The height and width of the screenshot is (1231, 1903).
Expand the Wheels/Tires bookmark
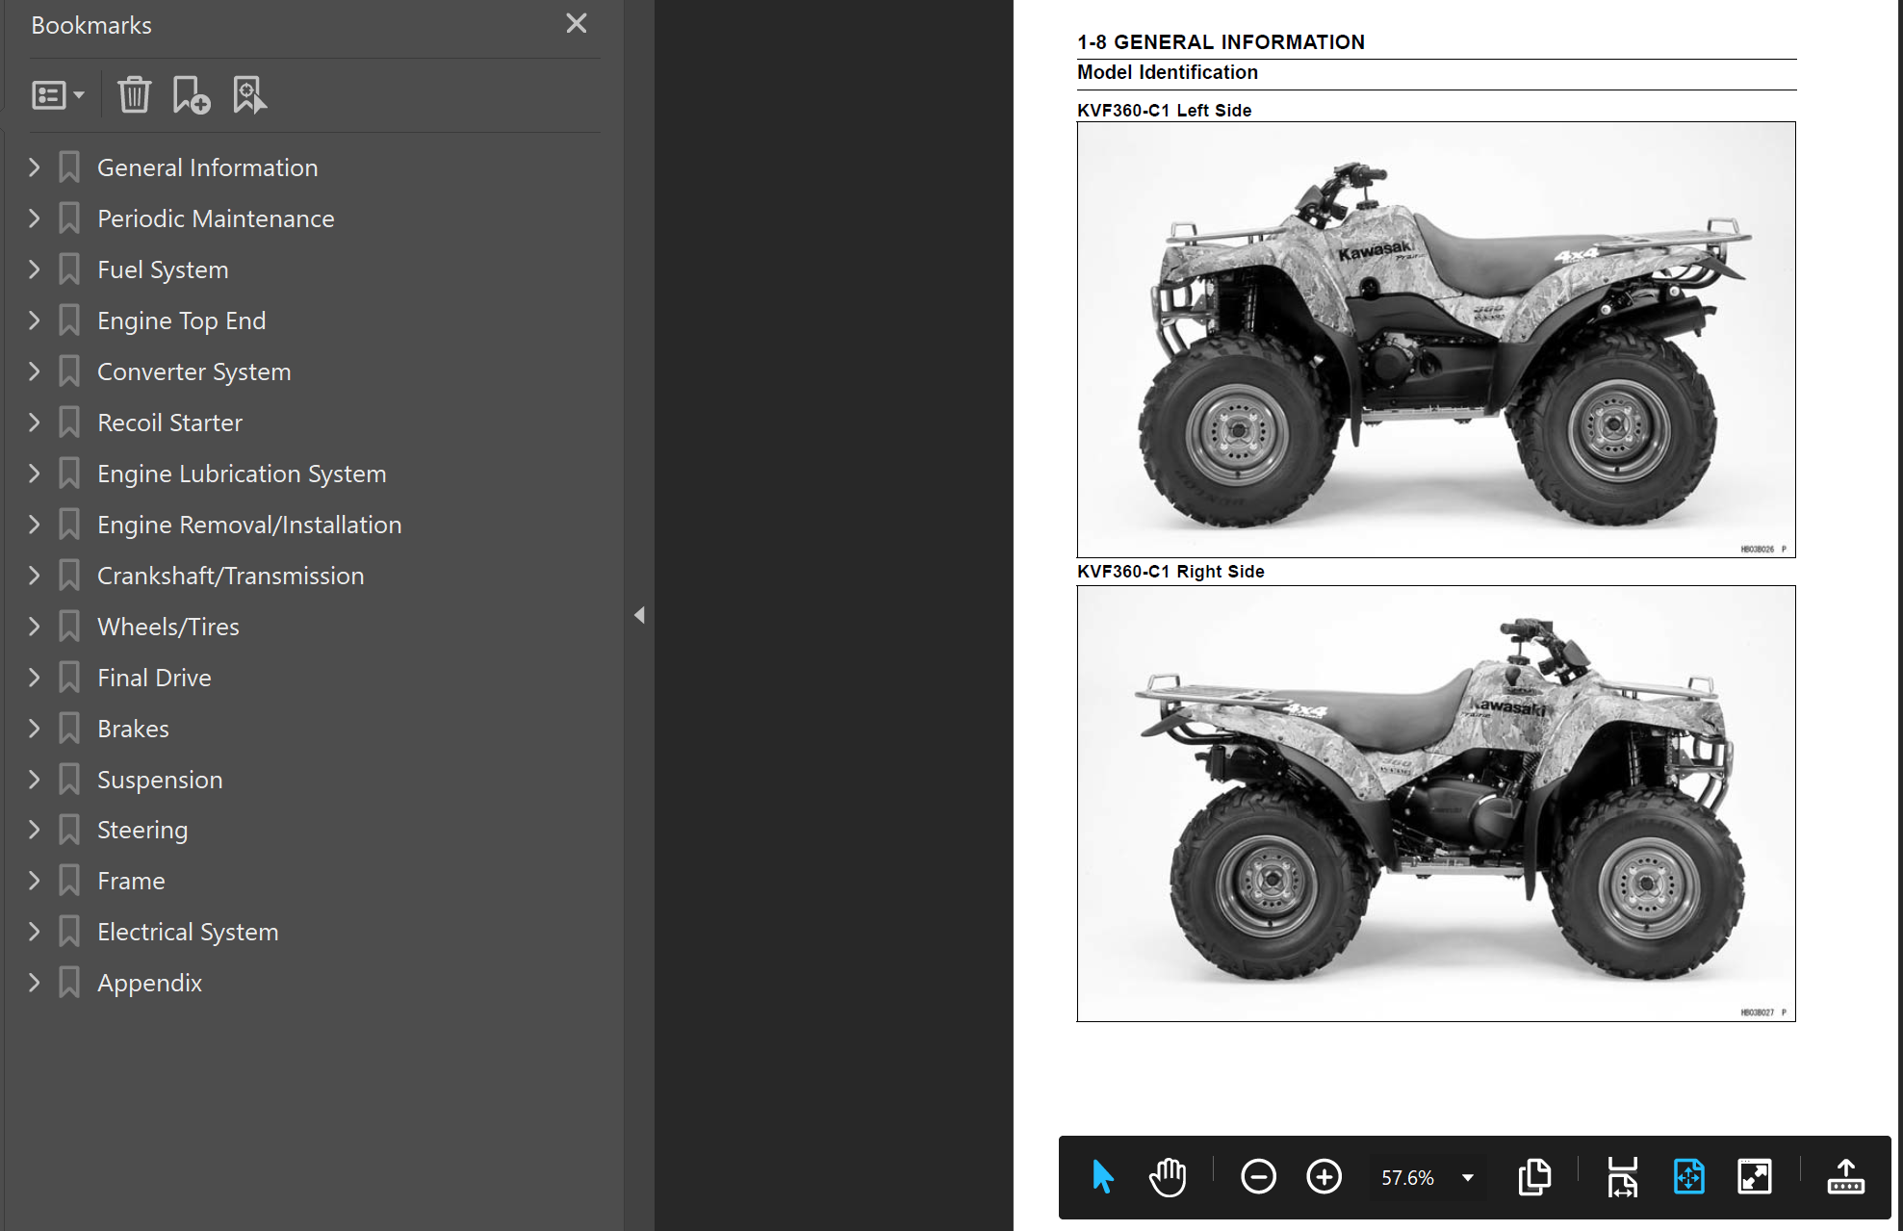tap(35, 627)
